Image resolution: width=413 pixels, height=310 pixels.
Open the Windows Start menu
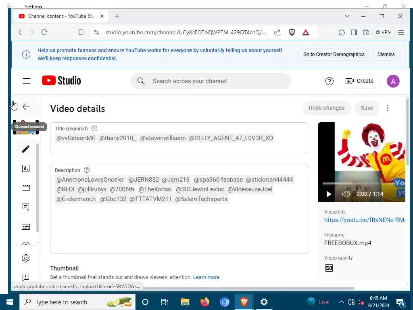pyautogui.click(x=10, y=302)
